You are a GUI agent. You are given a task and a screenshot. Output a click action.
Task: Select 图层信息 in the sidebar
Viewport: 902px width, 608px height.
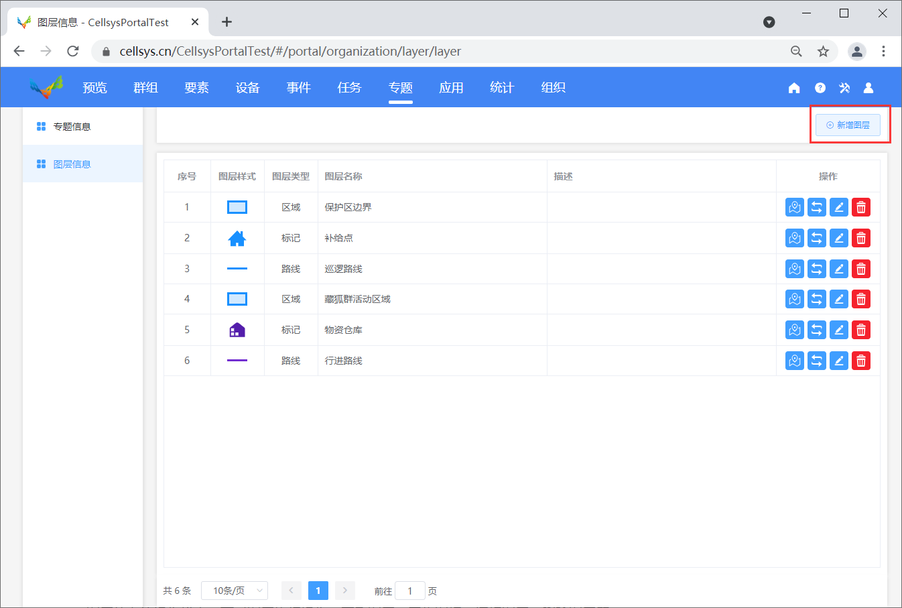[83, 164]
